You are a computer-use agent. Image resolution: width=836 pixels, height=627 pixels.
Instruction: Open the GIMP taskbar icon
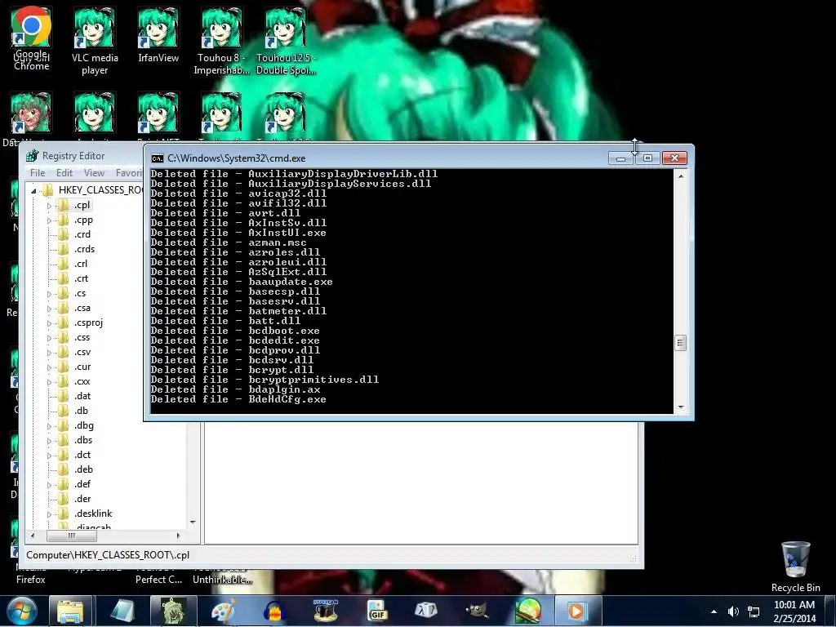(x=477, y=611)
